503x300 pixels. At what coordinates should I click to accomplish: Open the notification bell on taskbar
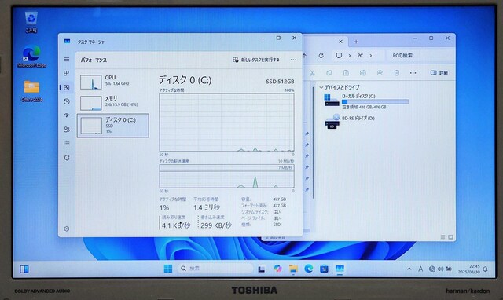coord(486,269)
